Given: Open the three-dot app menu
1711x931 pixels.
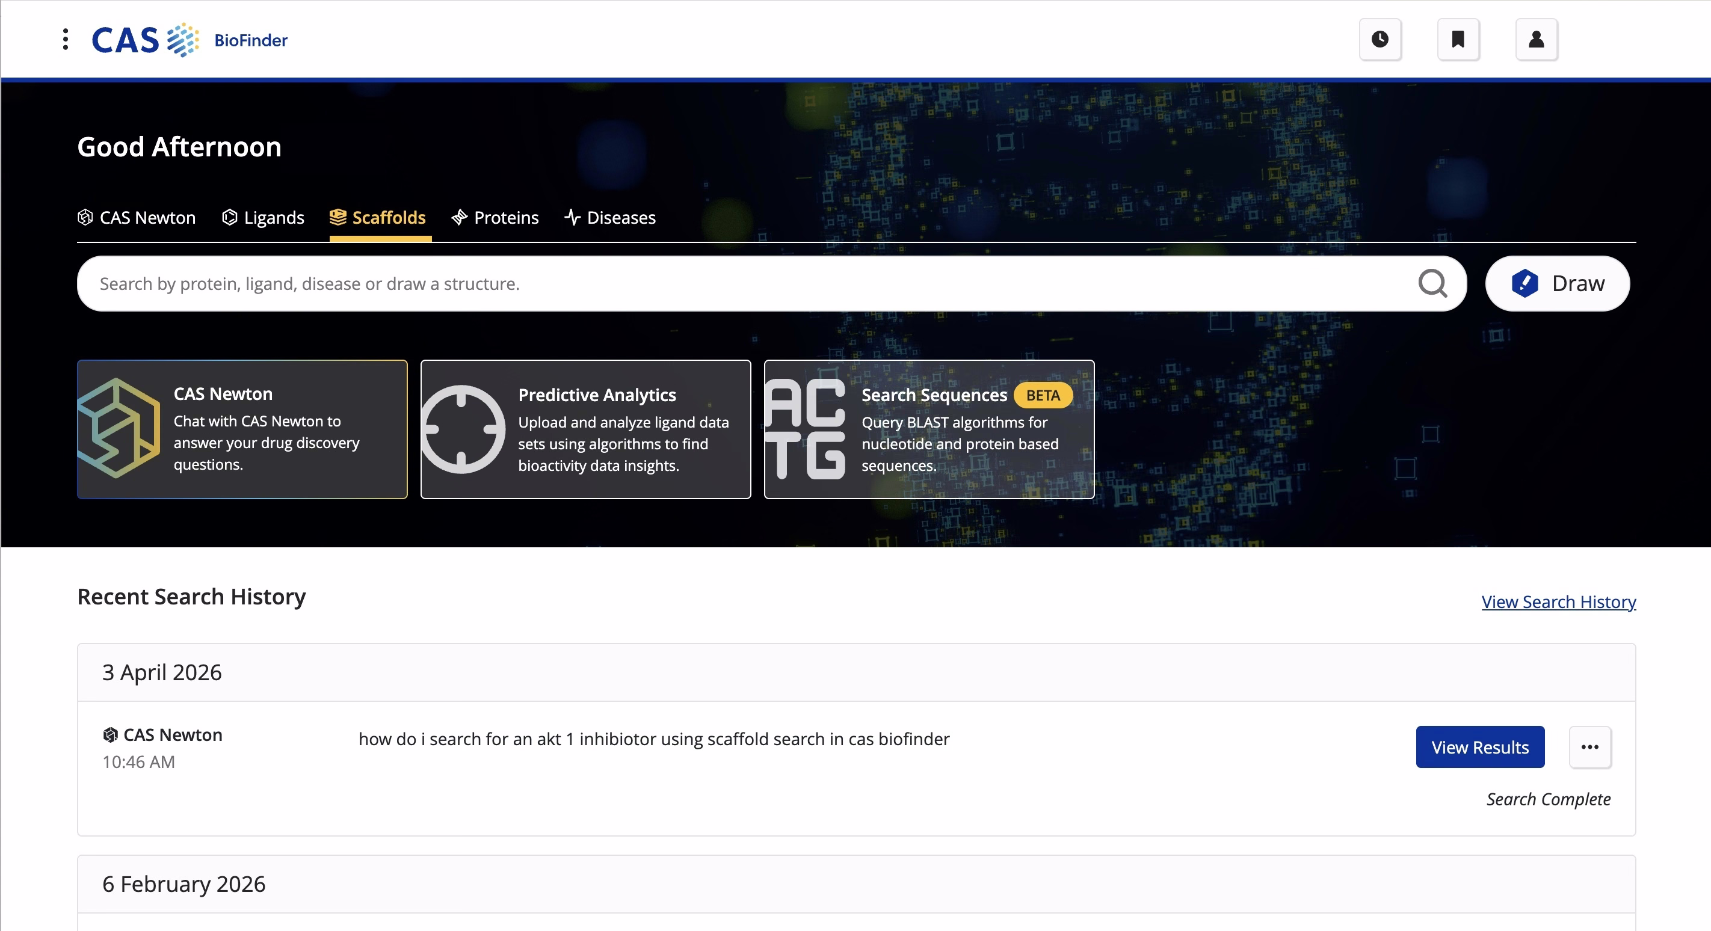Looking at the screenshot, I should tap(65, 39).
